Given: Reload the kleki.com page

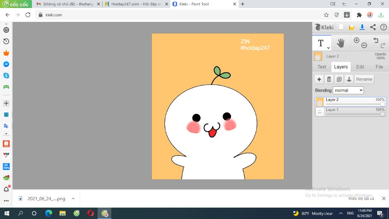Looking at the screenshot, I should pos(28,15).
